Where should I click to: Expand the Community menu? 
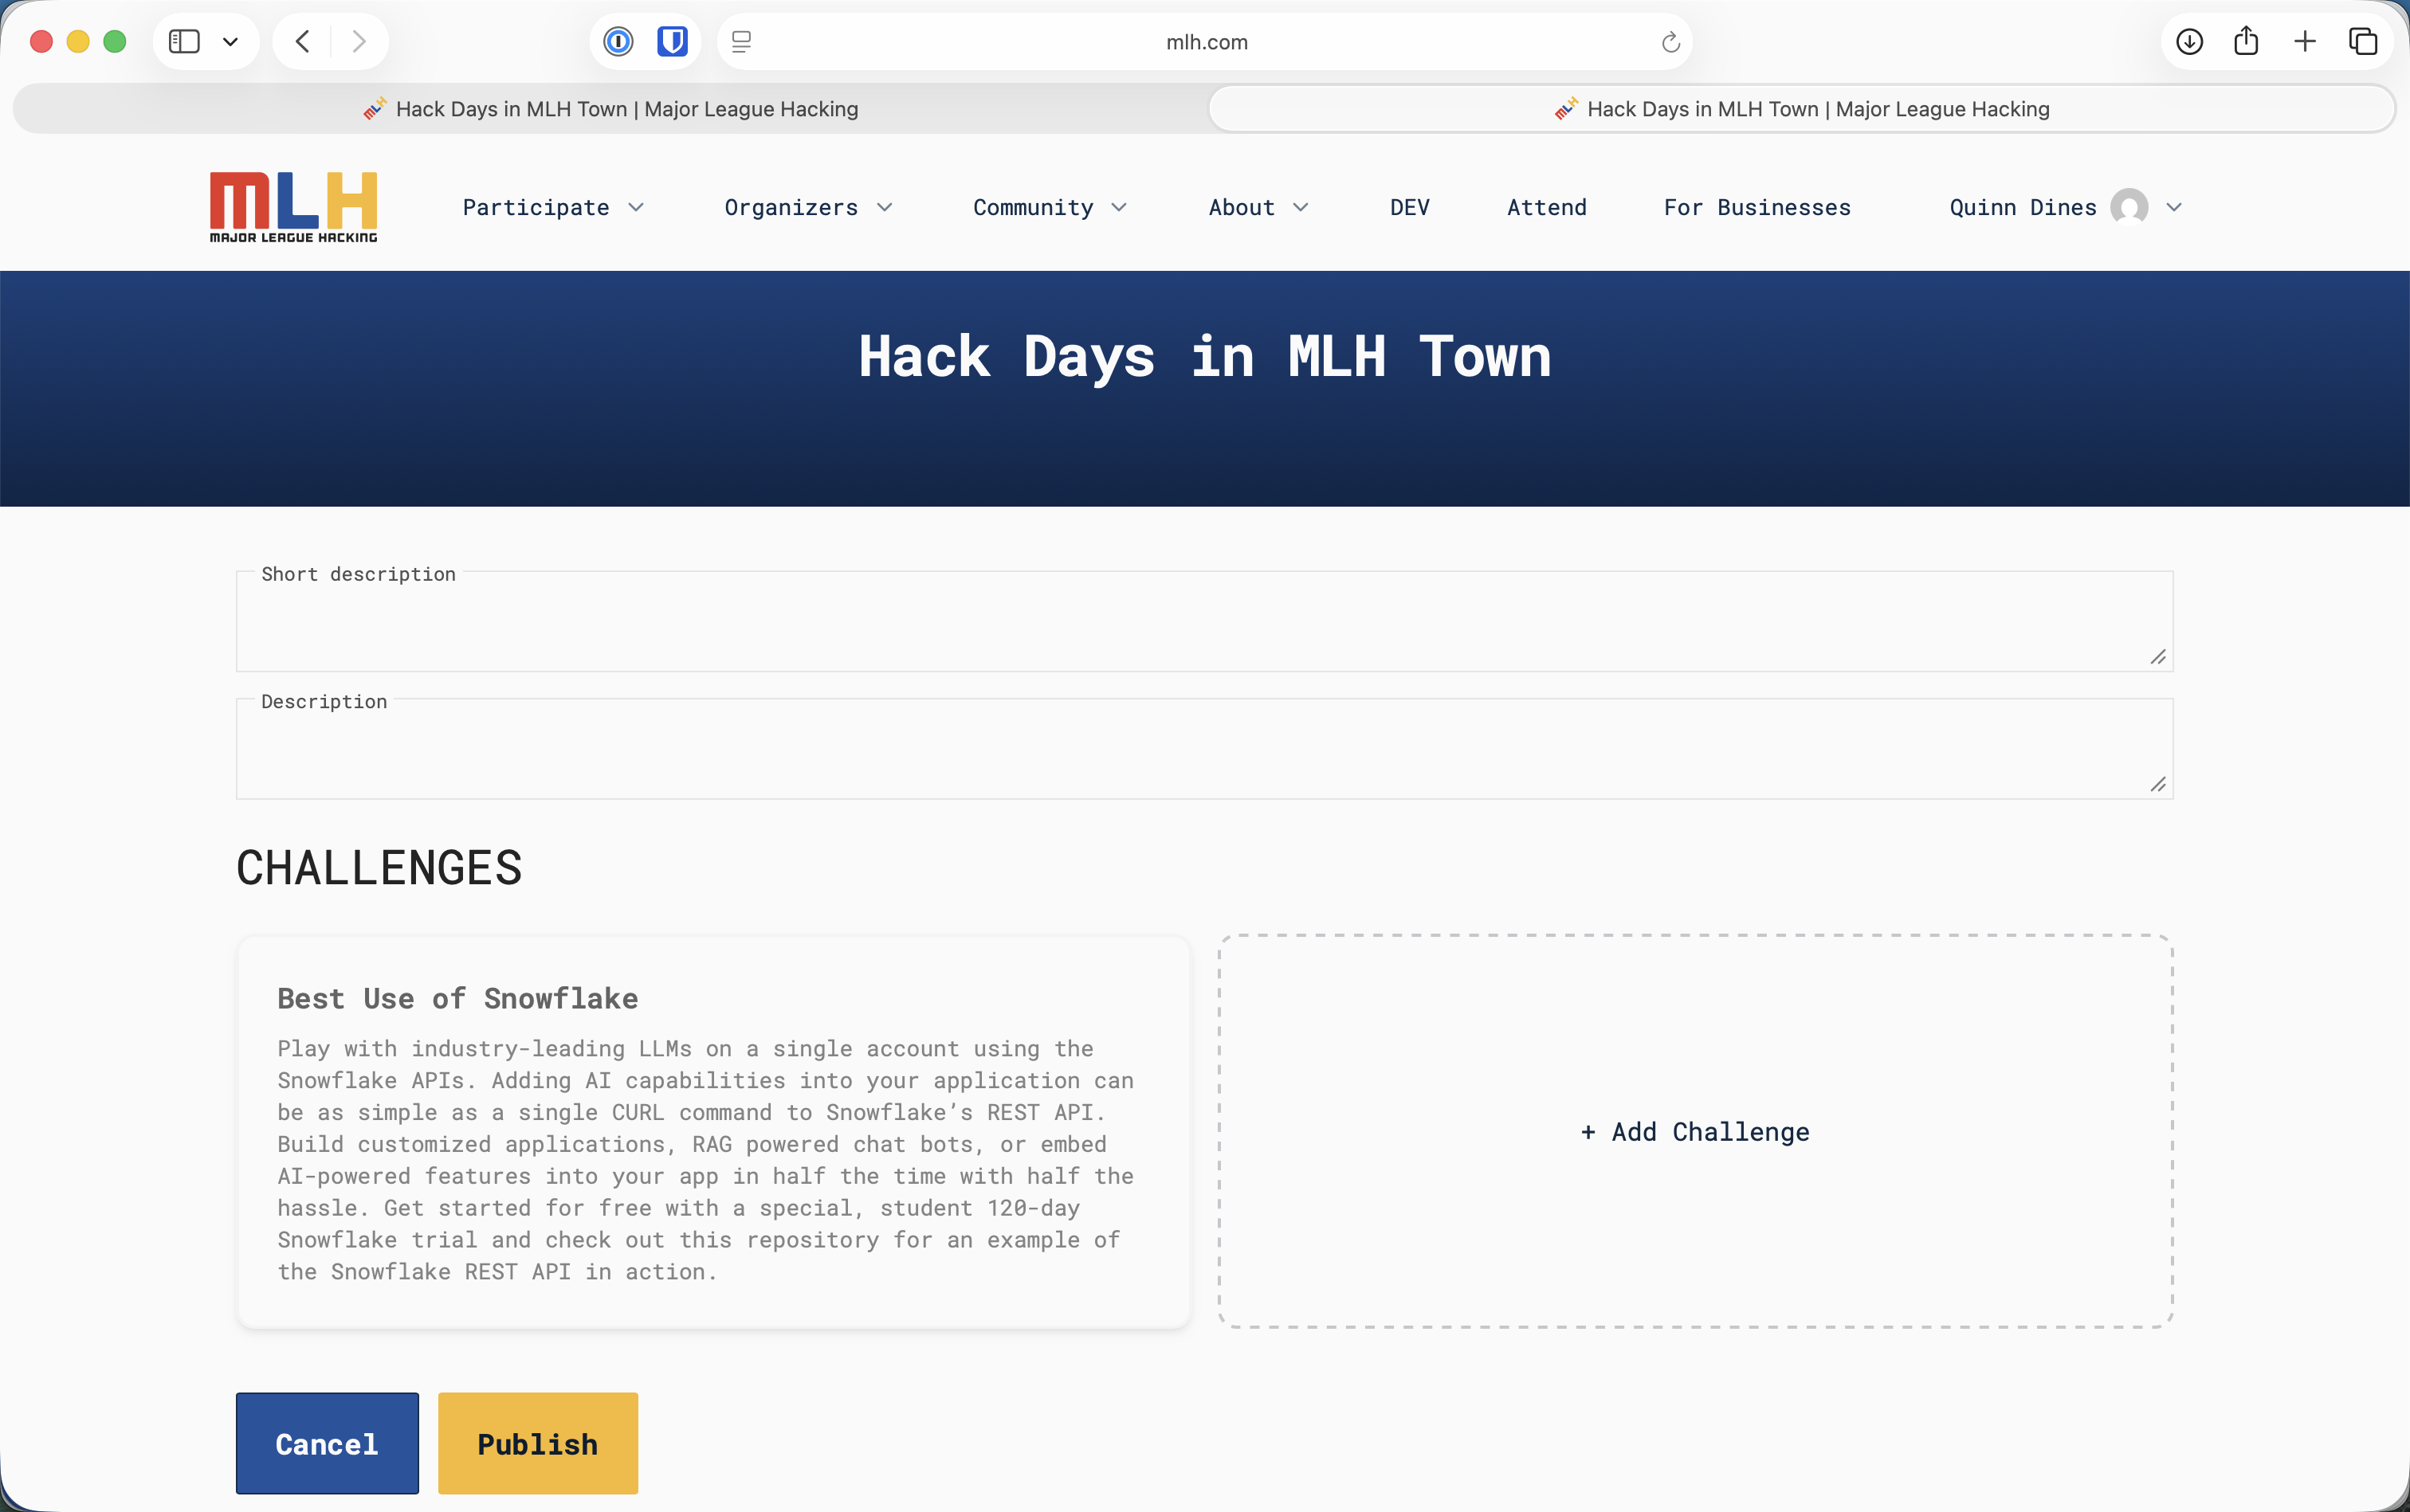(x=1050, y=207)
